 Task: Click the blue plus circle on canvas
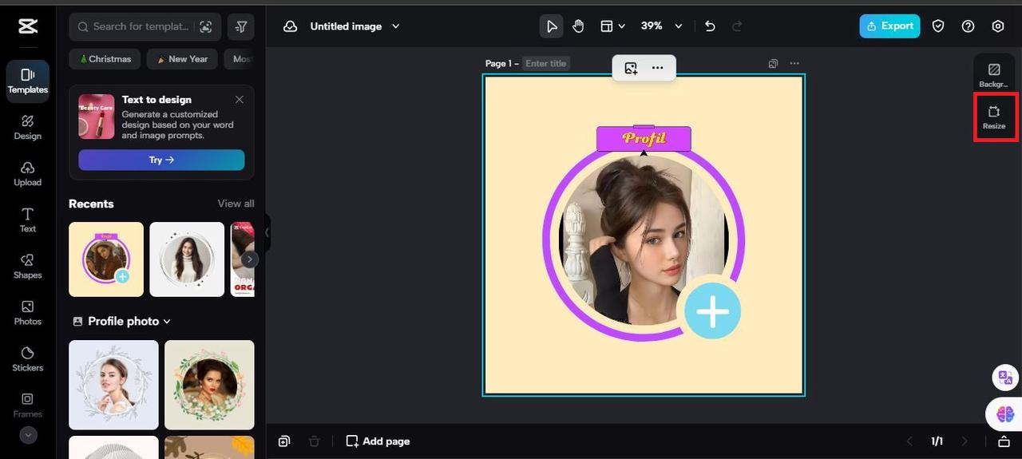[712, 311]
